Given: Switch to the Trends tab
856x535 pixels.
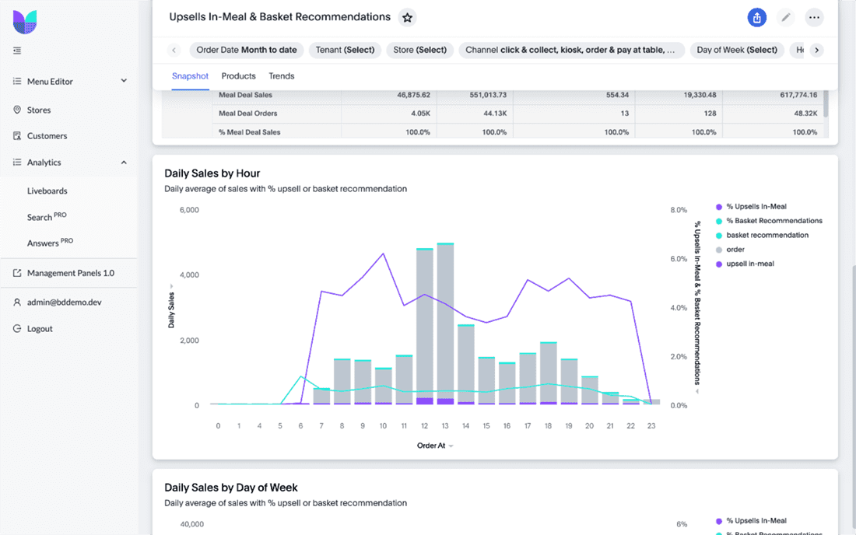Looking at the screenshot, I should (281, 76).
